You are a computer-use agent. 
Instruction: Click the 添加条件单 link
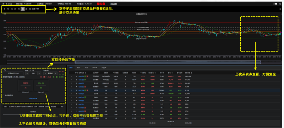coord(33,98)
